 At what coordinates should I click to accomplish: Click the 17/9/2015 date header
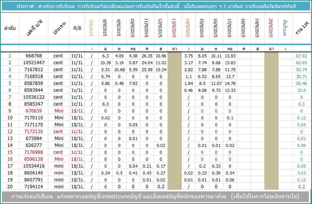230,28
